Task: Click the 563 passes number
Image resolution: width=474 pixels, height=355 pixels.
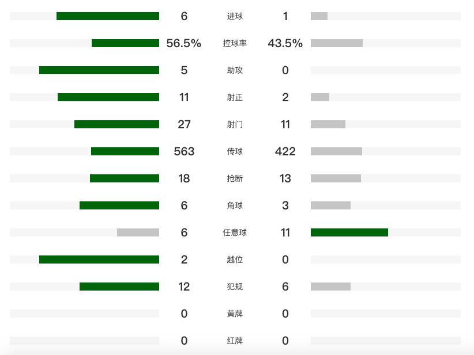Action: pyautogui.click(x=184, y=151)
